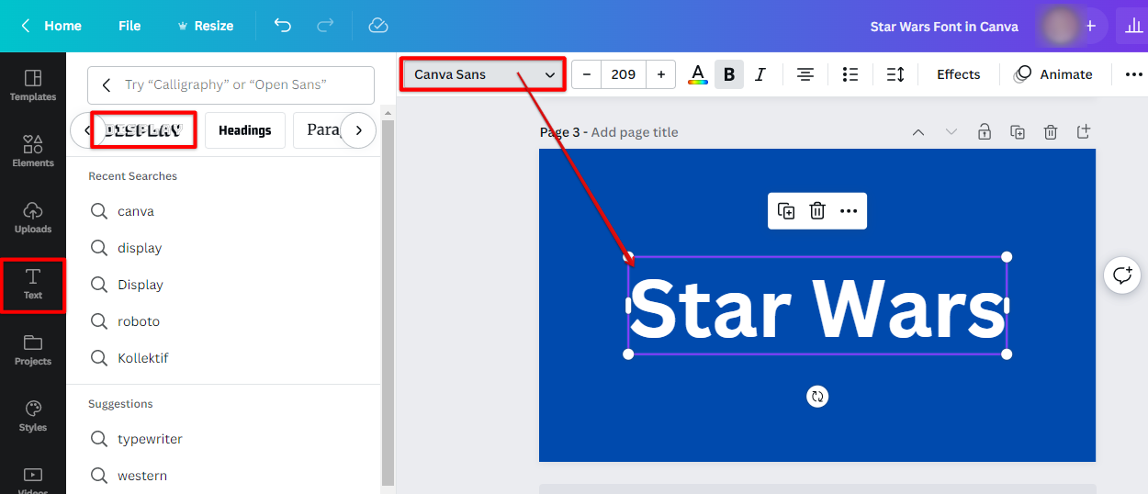1148x494 pixels.
Task: Open the Text panel in sidebar
Action: [33, 284]
